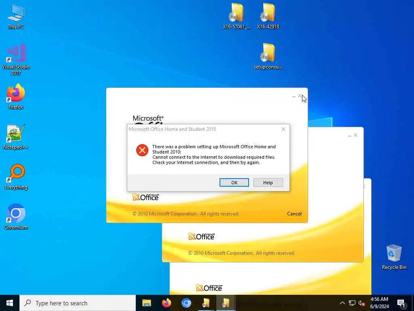Image resolution: width=414 pixels, height=311 pixels.
Task: Click the Office logo in the bottom setup window
Action: tap(209, 288)
